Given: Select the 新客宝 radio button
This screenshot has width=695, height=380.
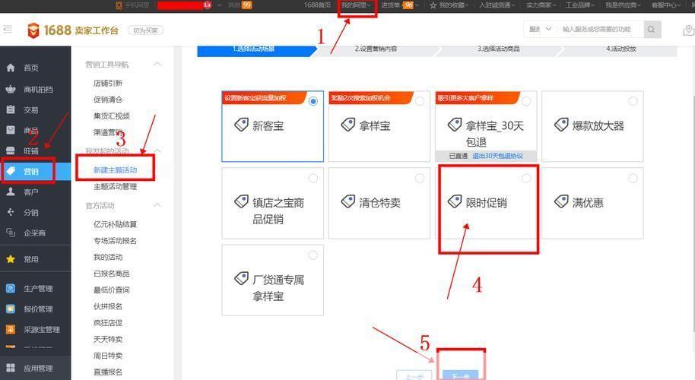Looking at the screenshot, I should [x=313, y=102].
